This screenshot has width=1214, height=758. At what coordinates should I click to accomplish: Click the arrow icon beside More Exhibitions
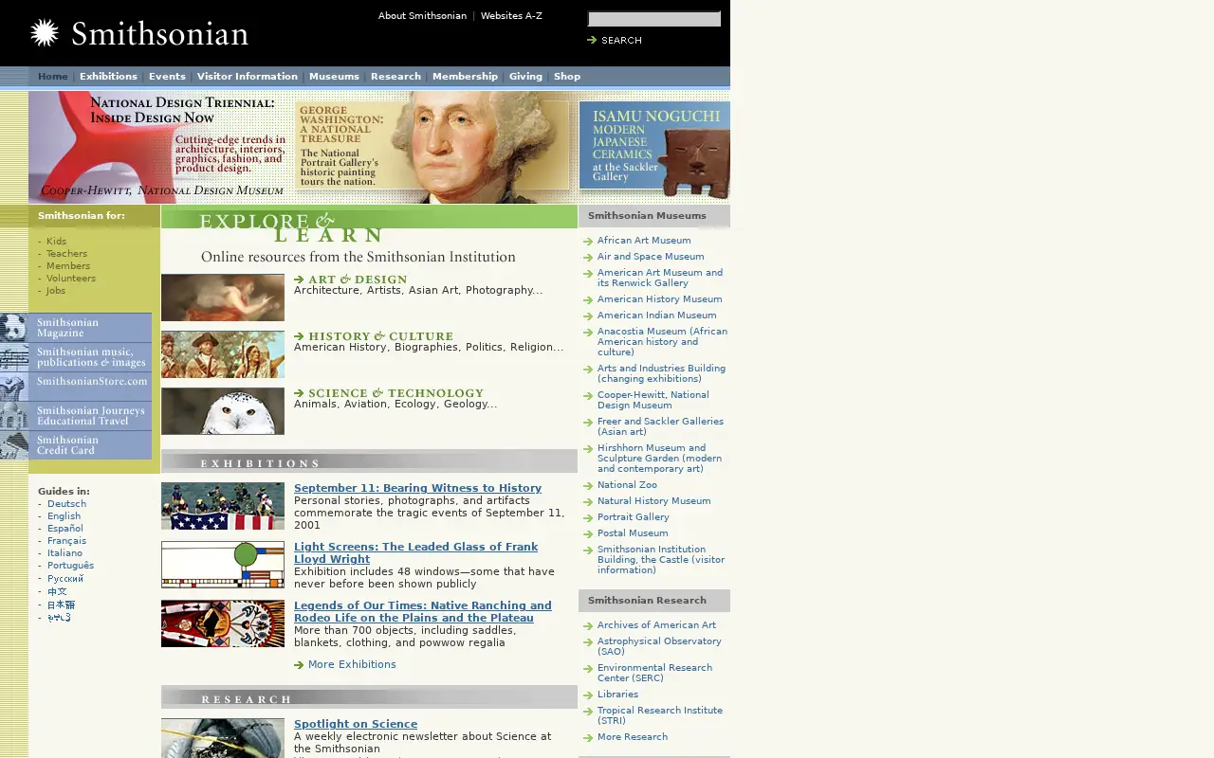coord(299,665)
